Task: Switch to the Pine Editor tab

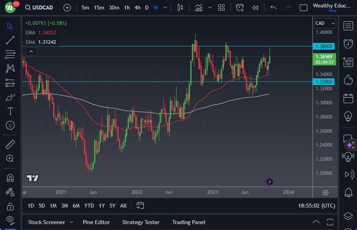Action: 96,222
